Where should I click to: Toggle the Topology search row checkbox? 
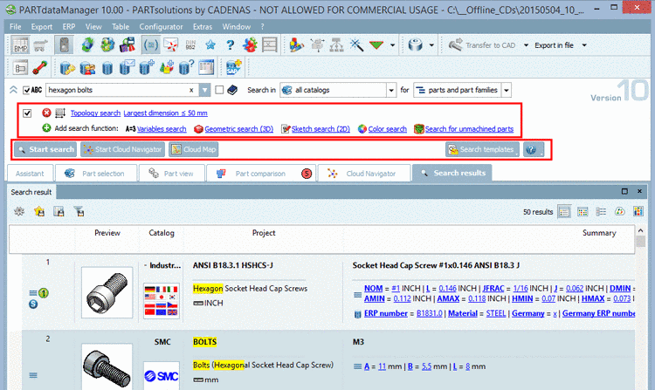pos(27,113)
